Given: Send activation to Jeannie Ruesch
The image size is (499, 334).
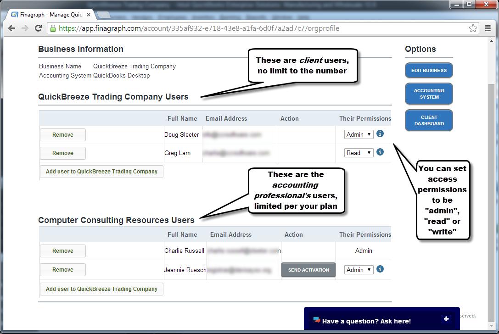Looking at the screenshot, I should pos(308,270).
